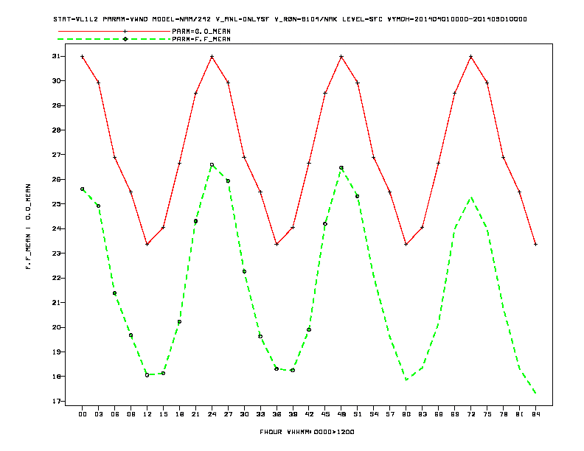Click the FHOUR VHHMM x-axis title
Image resolution: width=584 pixels, height=451 pixels.
(307, 432)
